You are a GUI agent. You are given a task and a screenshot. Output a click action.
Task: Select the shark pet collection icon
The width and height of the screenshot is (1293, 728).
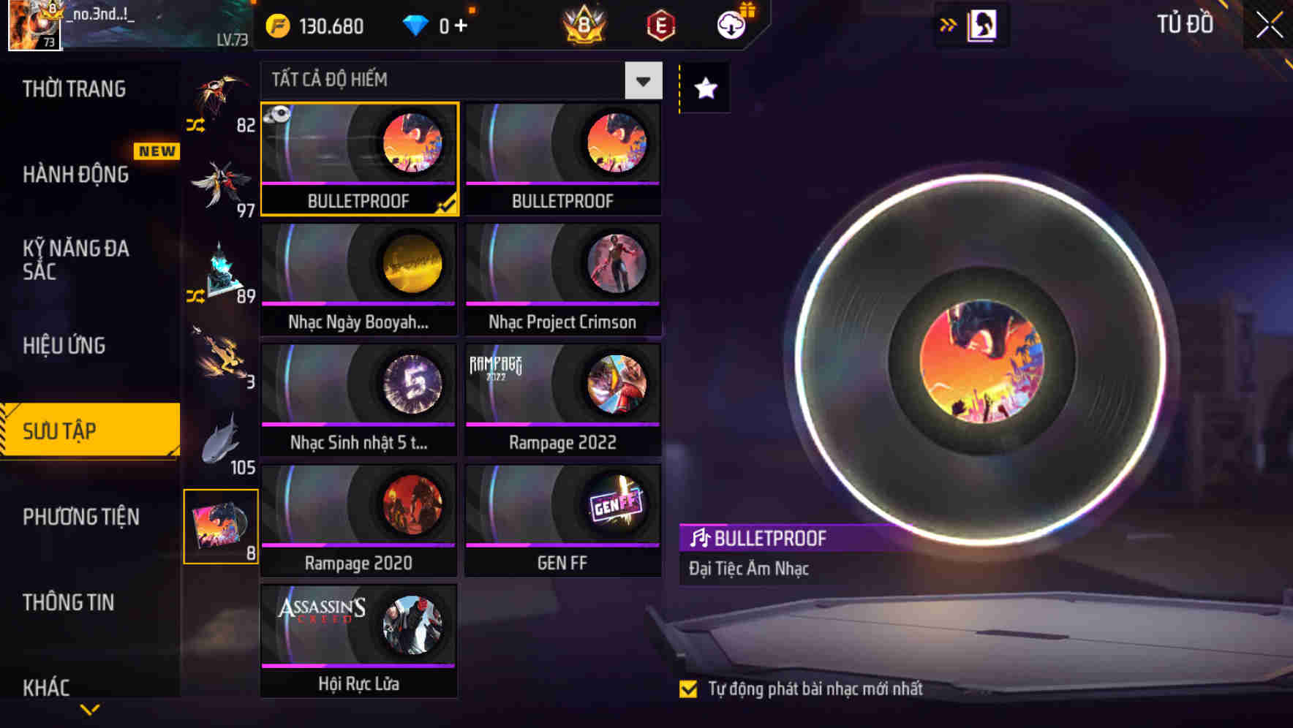click(221, 441)
